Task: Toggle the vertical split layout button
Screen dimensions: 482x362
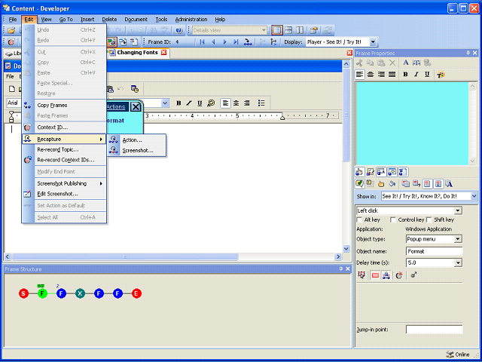Action: 300,30
